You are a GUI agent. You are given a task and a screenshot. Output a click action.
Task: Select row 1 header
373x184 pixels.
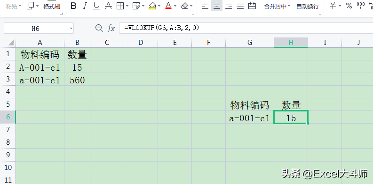tap(8, 54)
